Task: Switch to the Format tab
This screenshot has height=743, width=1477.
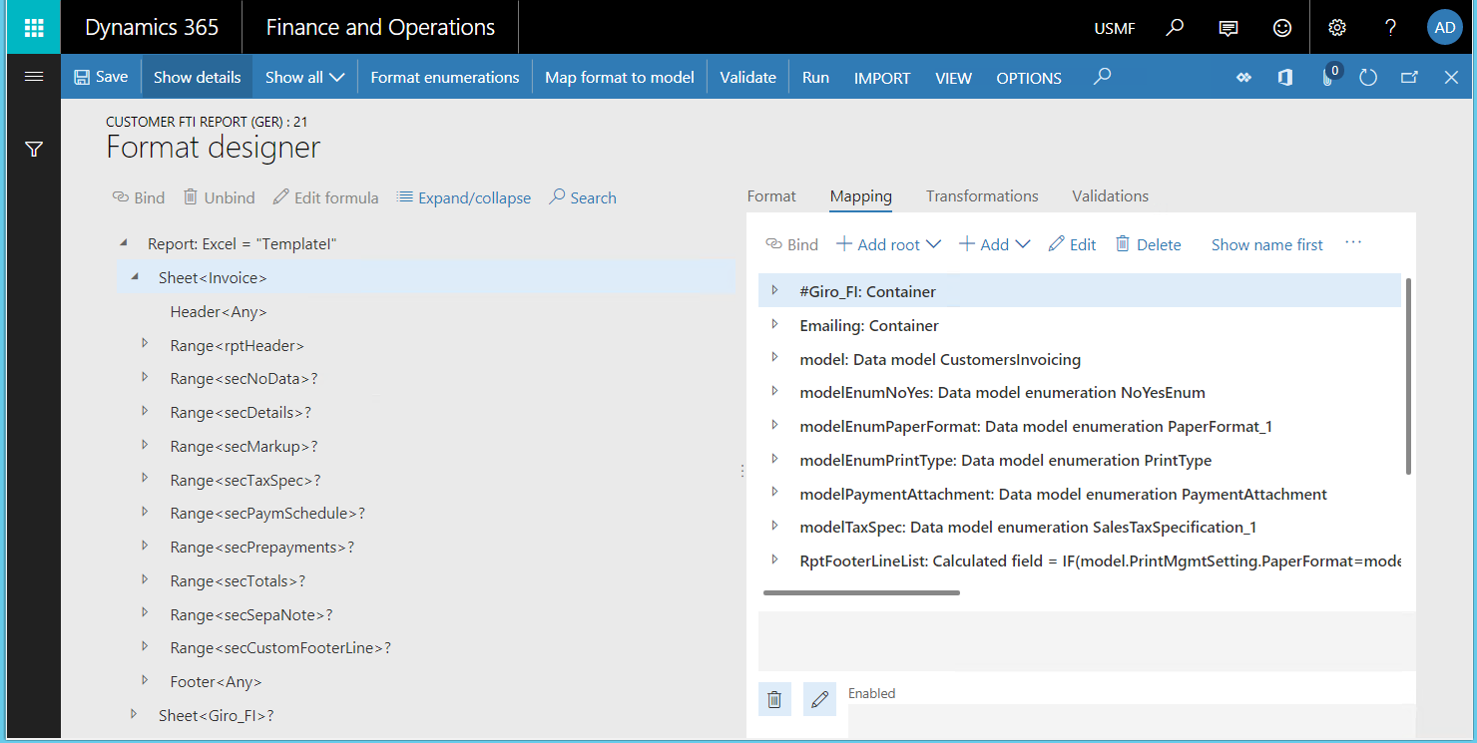Action: tap(771, 195)
